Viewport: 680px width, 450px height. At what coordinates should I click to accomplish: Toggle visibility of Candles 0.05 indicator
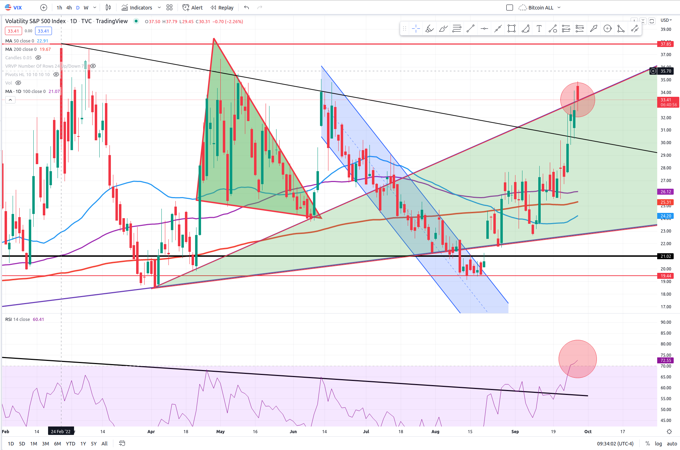38,58
